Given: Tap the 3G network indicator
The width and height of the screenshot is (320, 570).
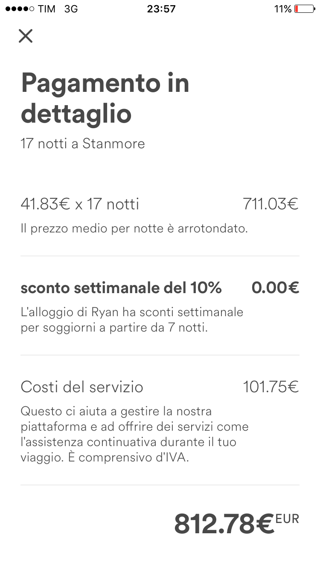Looking at the screenshot, I should point(71,9).
